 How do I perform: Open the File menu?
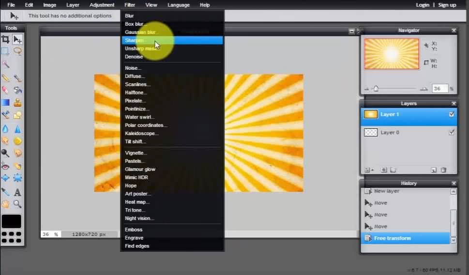tap(11, 5)
